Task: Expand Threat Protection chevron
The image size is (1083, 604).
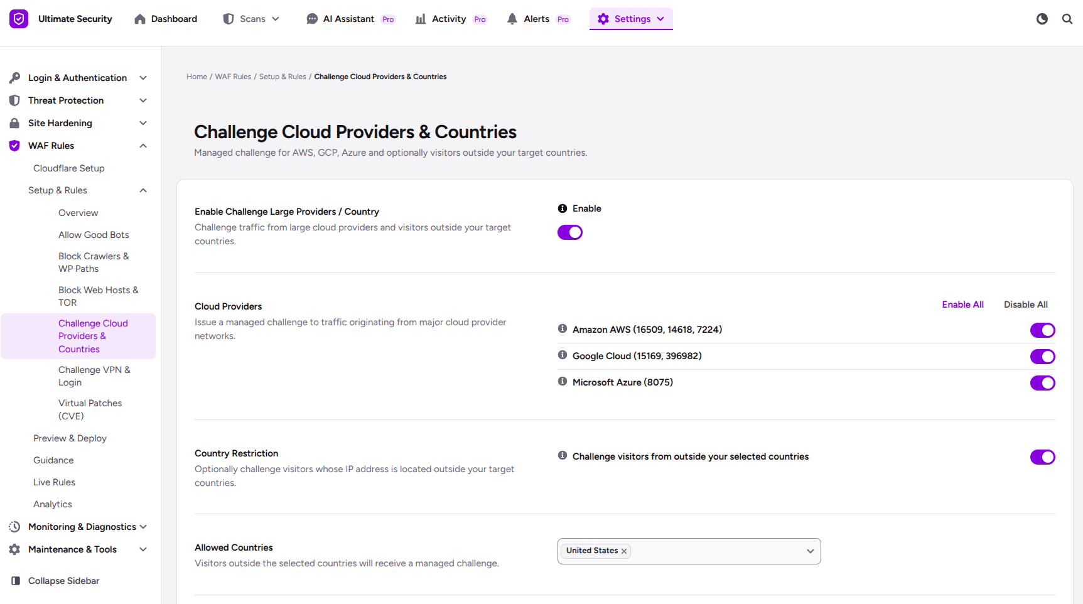Action: 143,100
